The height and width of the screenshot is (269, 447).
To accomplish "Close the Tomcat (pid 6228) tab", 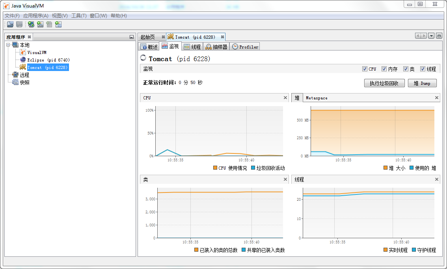I will pos(222,37).
